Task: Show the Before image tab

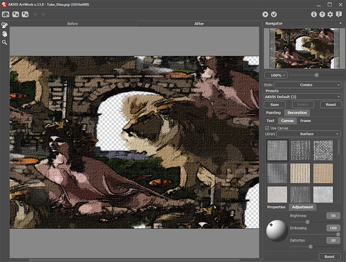Action: click(73, 23)
